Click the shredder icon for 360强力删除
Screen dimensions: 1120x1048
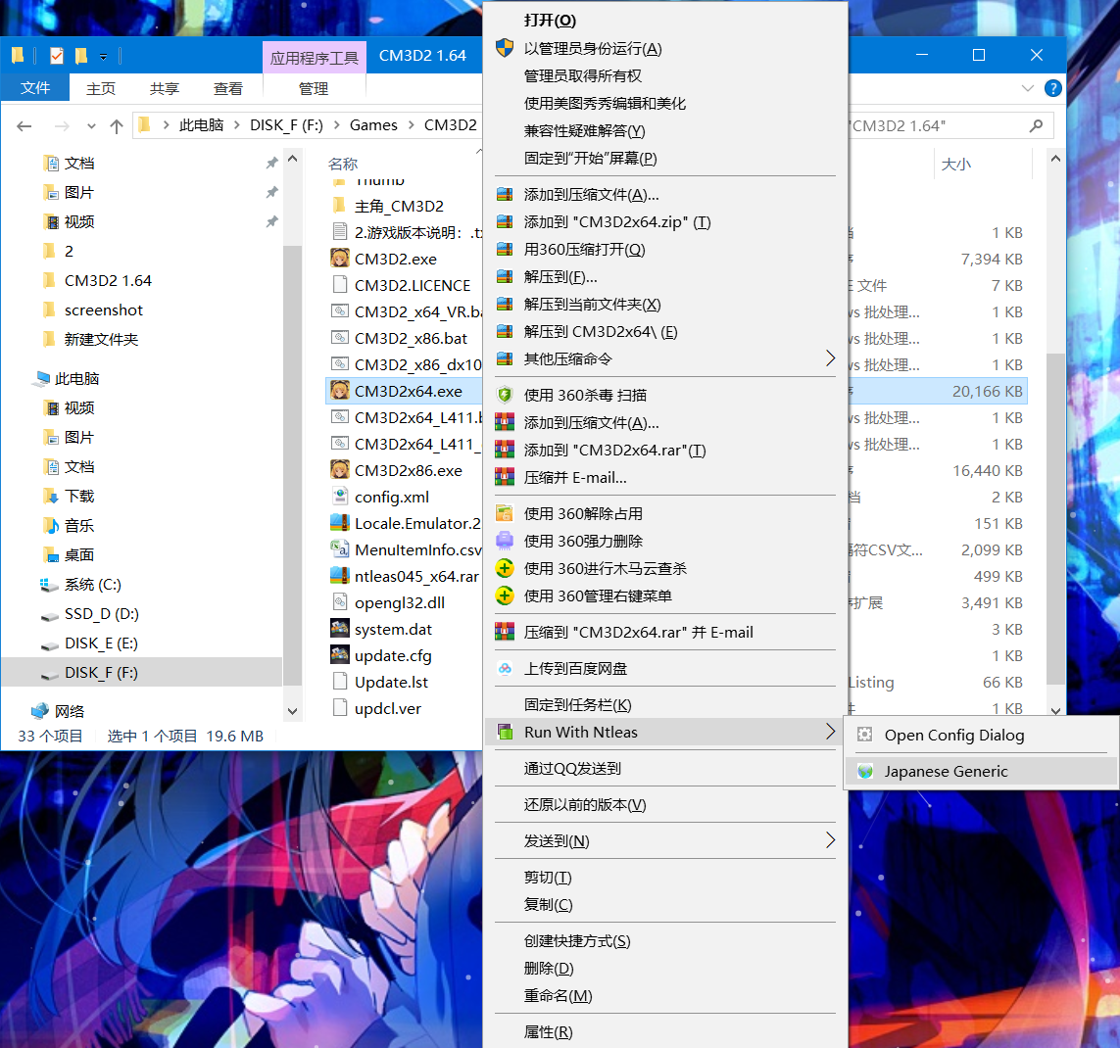tap(505, 541)
